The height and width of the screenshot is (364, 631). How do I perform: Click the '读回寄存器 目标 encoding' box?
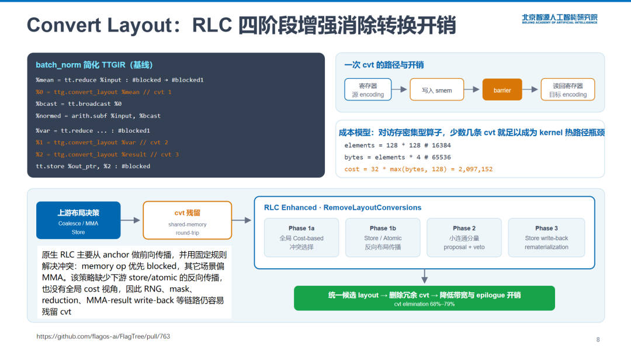568,90
